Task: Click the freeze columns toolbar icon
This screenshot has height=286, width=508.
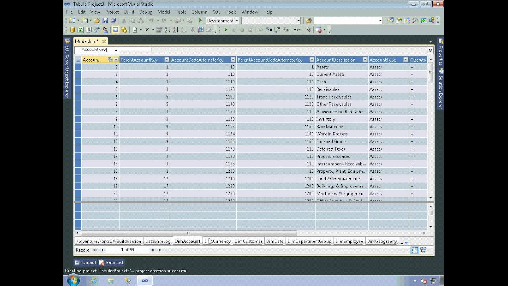Action: [200, 30]
